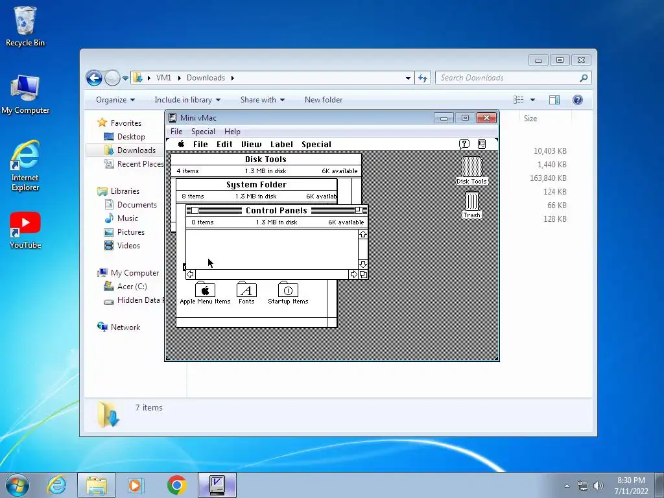Open Explorer help button
This screenshot has height=498, width=664.
point(577,99)
